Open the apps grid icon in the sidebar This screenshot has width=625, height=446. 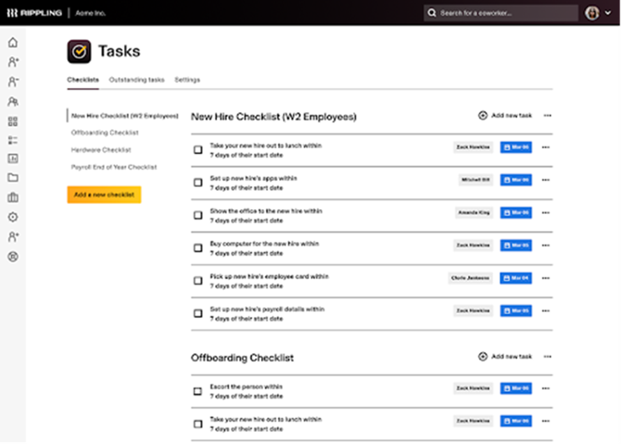point(13,121)
